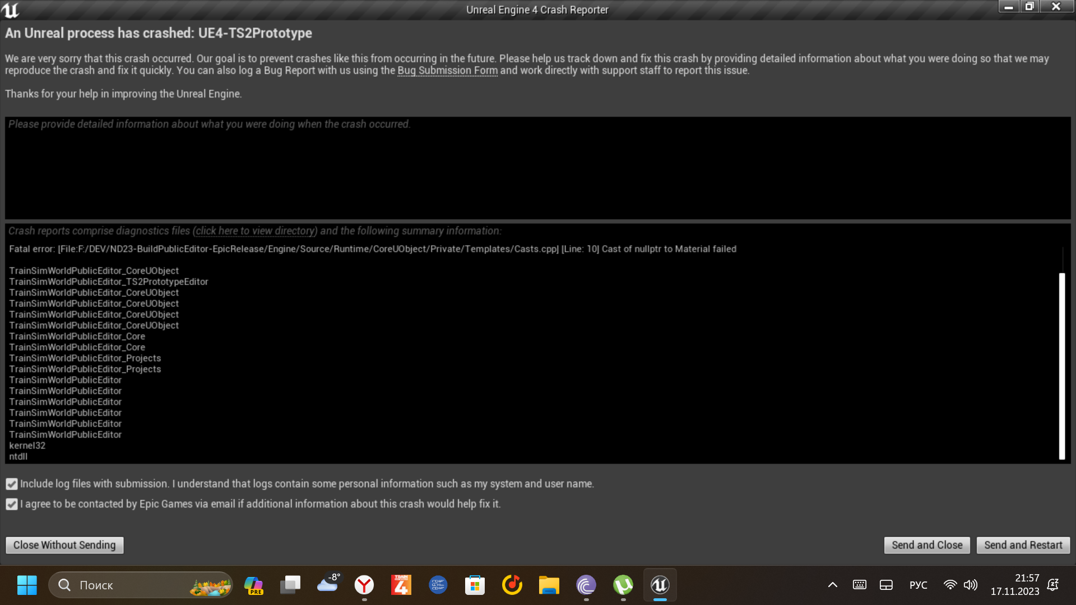Open the Bug Submission Form link

click(x=447, y=71)
